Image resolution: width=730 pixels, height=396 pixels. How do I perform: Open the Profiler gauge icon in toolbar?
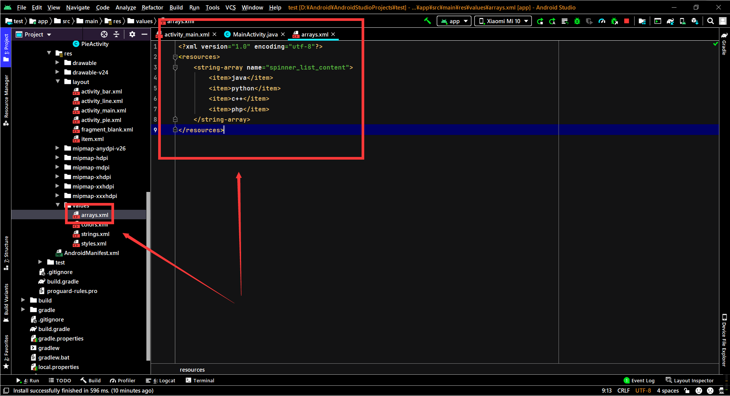602,21
